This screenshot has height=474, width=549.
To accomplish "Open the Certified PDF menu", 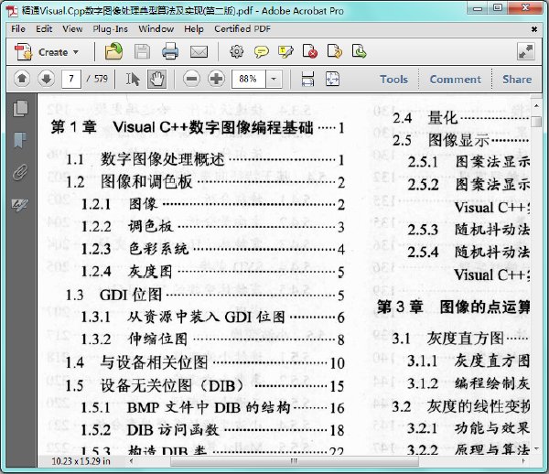I will point(242,28).
